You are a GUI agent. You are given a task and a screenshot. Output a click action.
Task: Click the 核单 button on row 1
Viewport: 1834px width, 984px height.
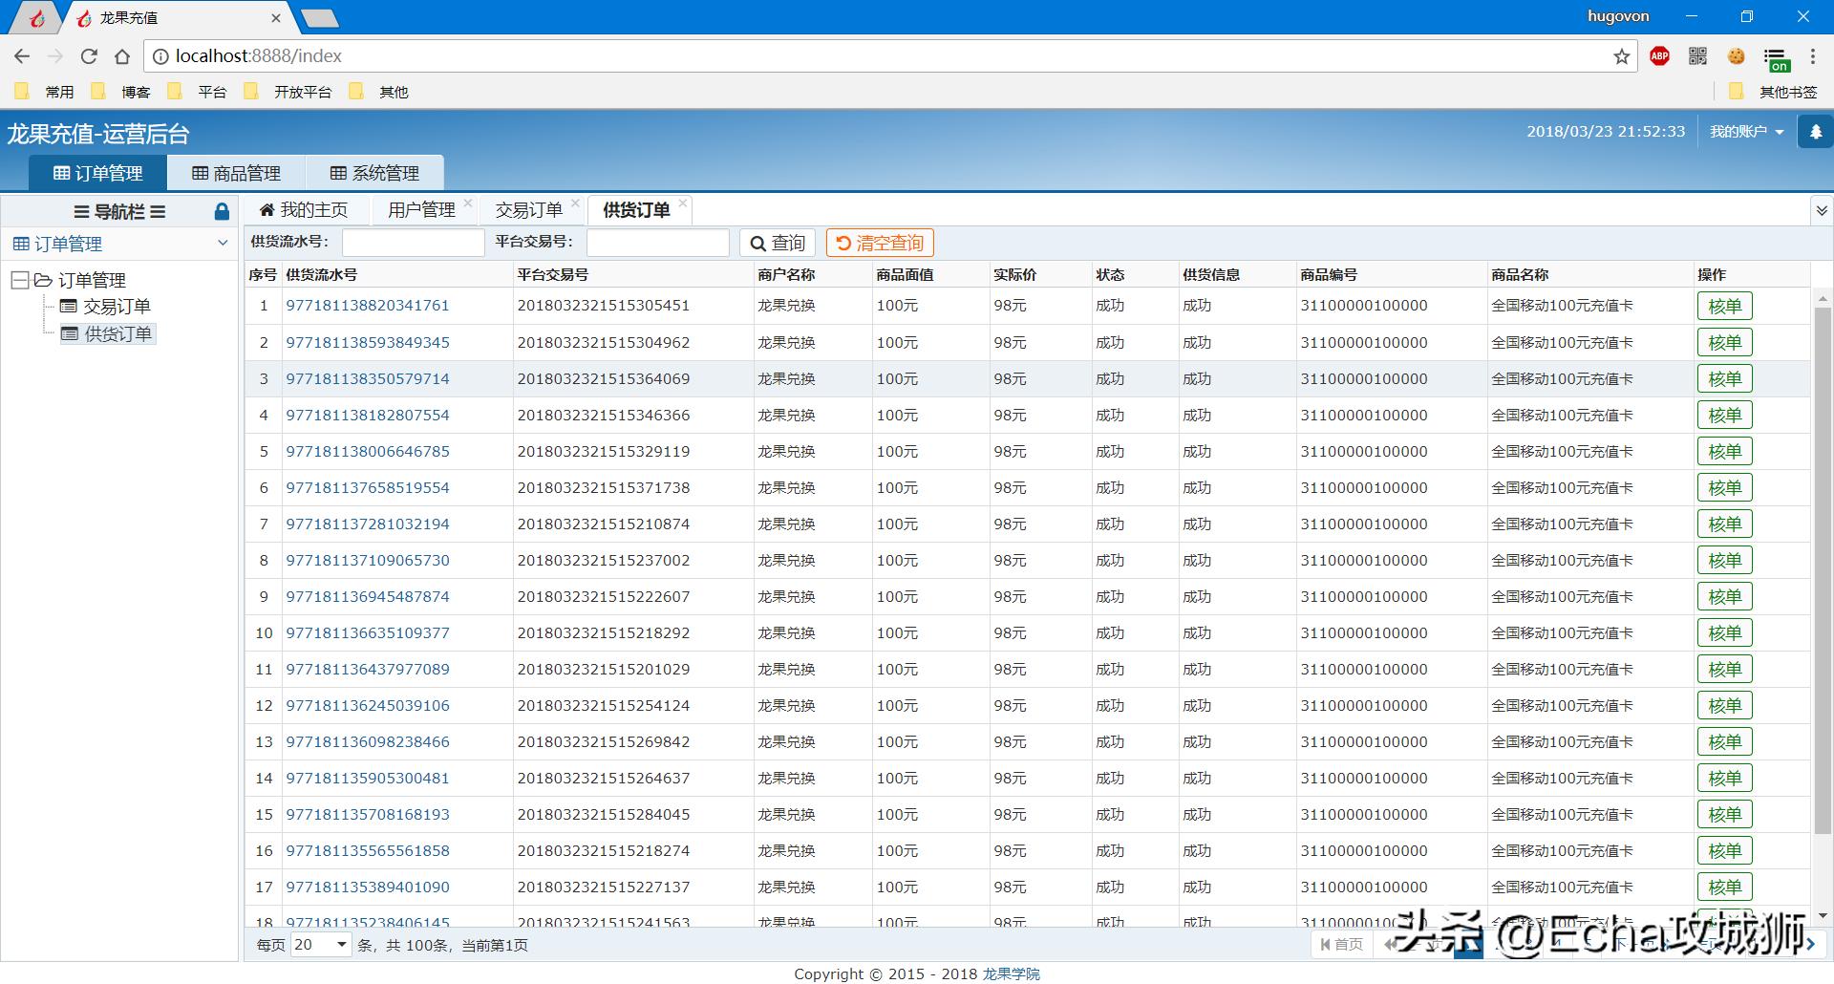(1724, 305)
